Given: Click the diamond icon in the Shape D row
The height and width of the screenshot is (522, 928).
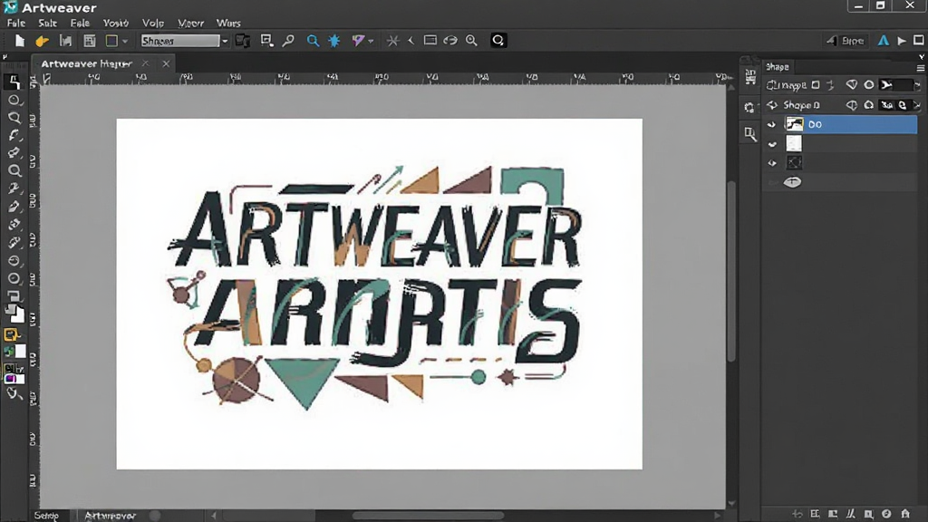Looking at the screenshot, I should pyautogui.click(x=852, y=105).
